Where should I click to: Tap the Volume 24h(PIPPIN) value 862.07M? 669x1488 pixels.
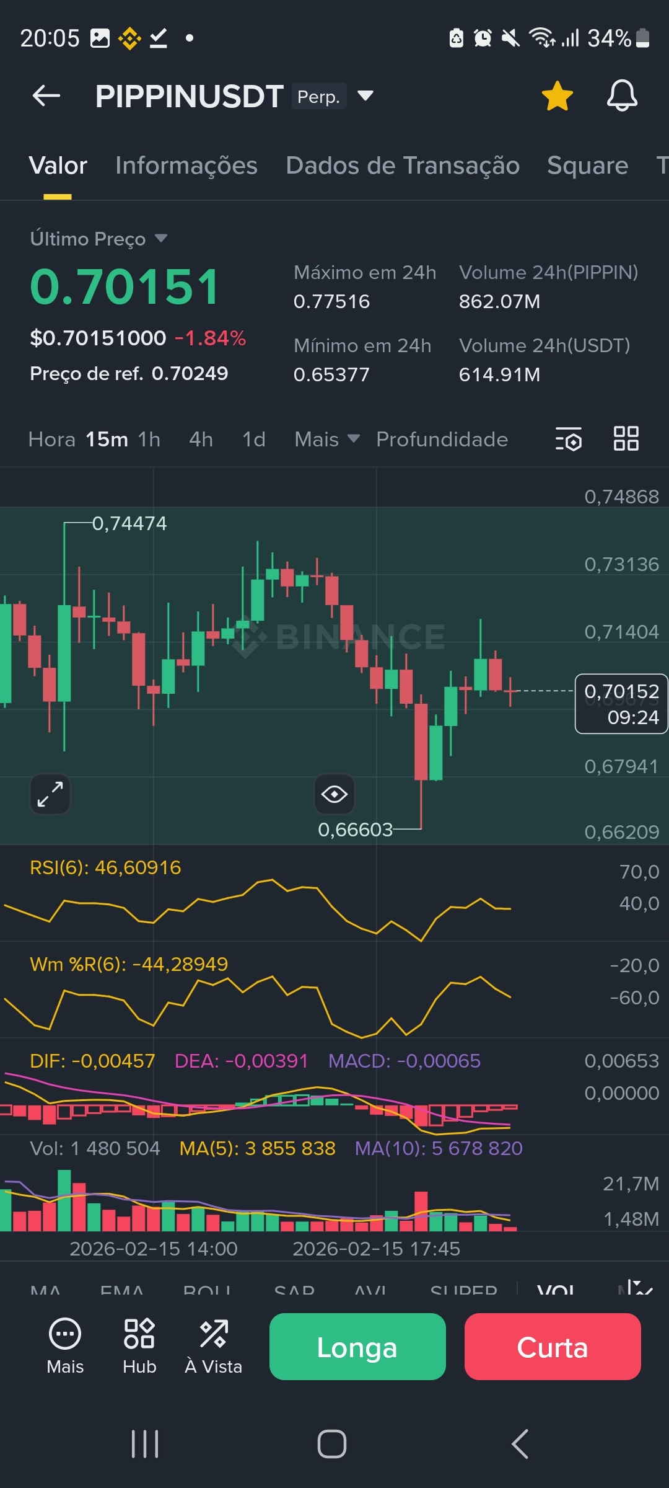[x=499, y=301]
